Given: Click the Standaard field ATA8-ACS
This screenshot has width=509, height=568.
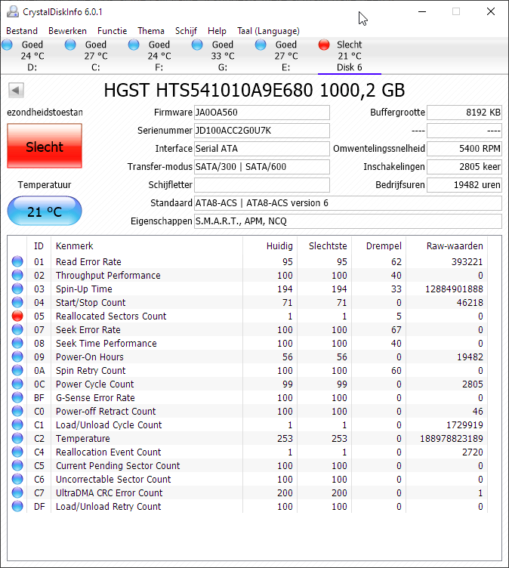Looking at the screenshot, I should (348, 203).
